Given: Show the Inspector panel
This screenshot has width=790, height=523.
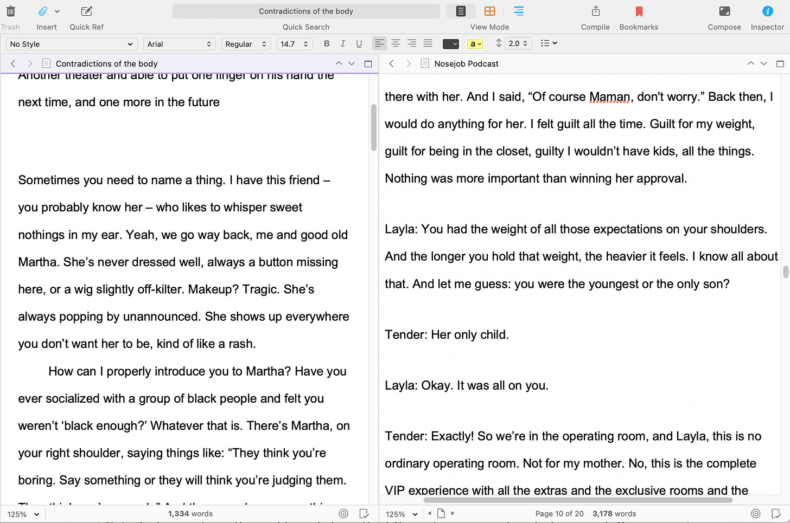Looking at the screenshot, I should pos(767,11).
